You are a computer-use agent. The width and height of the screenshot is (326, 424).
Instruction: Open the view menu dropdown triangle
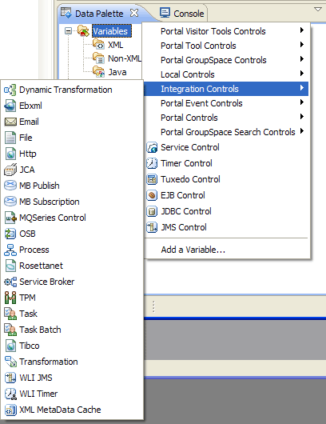point(318,10)
